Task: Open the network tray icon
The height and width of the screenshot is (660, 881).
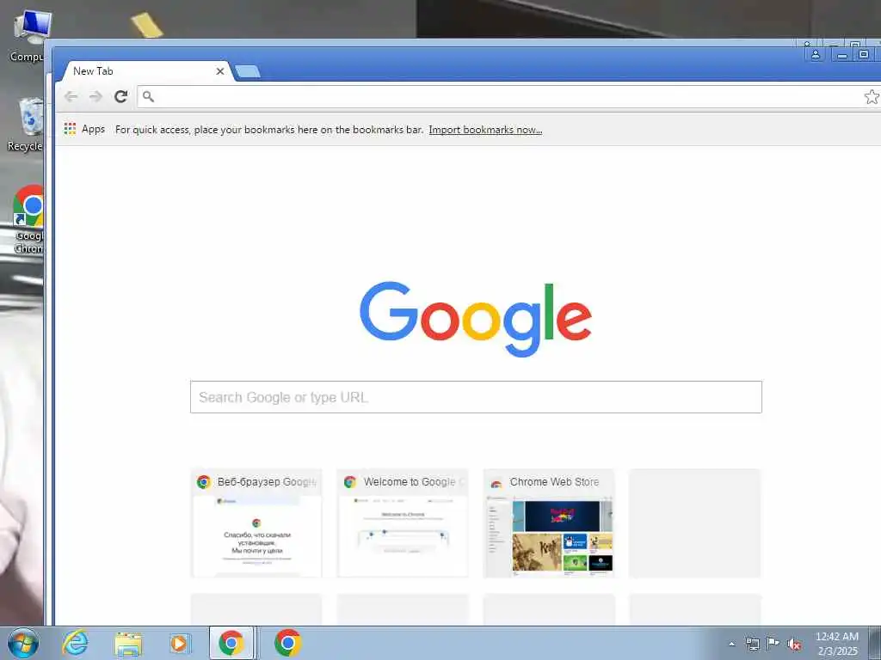Action: click(752, 644)
